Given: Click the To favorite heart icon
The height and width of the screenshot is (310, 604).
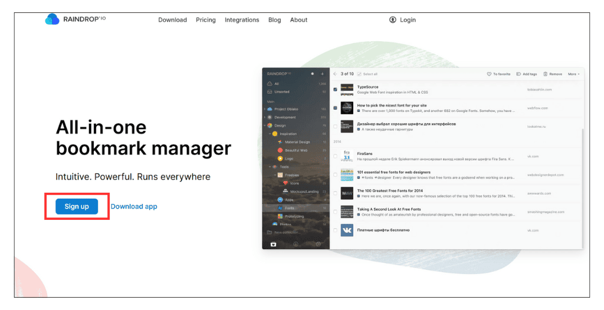Looking at the screenshot, I should click(x=489, y=74).
